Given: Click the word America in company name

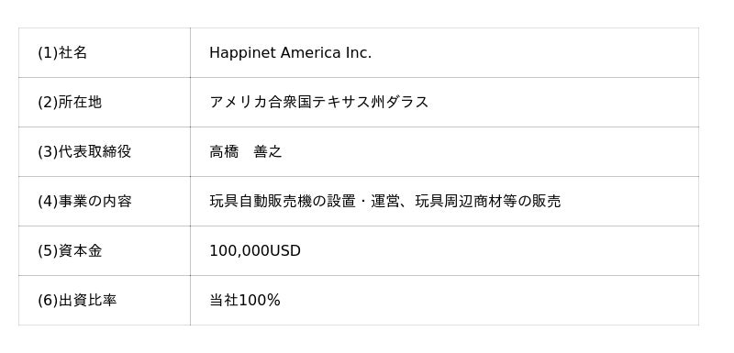Looking at the screenshot, I should pos(310,53).
